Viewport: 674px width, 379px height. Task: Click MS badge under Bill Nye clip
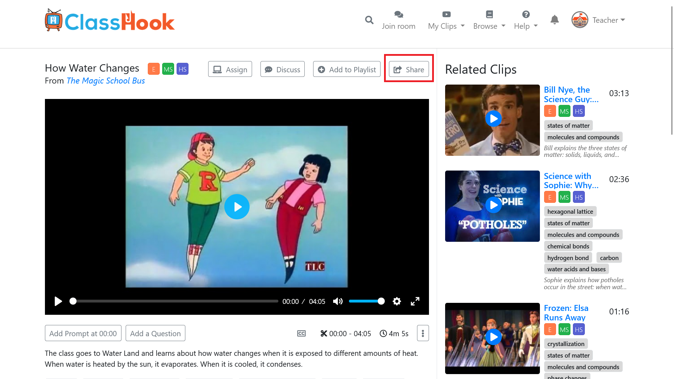pyautogui.click(x=564, y=111)
